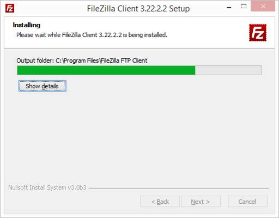The width and height of the screenshot is (279, 218).
Task: Click the Output folder path text
Action: (x=82, y=60)
